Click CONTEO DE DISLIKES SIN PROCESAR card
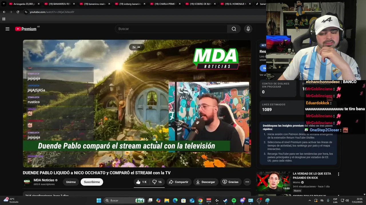Image resolution: width=366 pixels, height=205 pixels. [277, 88]
